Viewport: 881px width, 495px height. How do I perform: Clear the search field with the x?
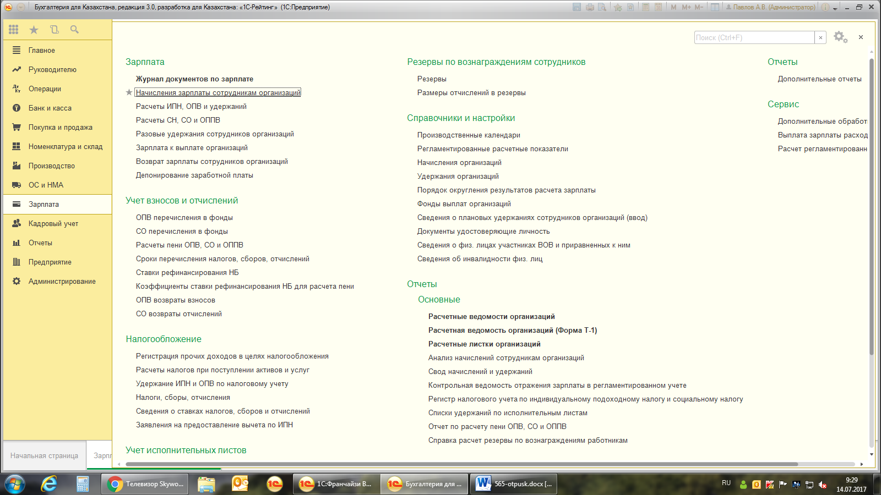820,37
